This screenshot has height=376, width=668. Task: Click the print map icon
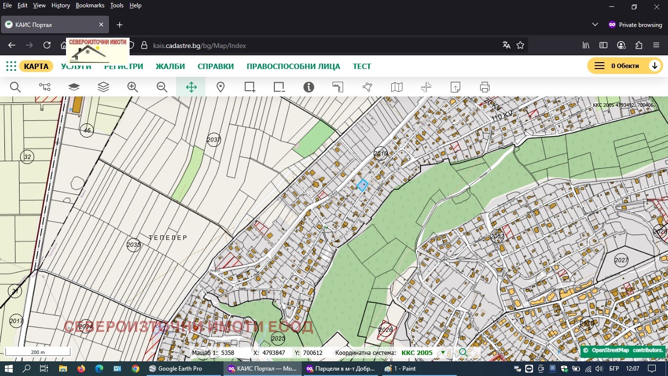pyautogui.click(x=485, y=87)
